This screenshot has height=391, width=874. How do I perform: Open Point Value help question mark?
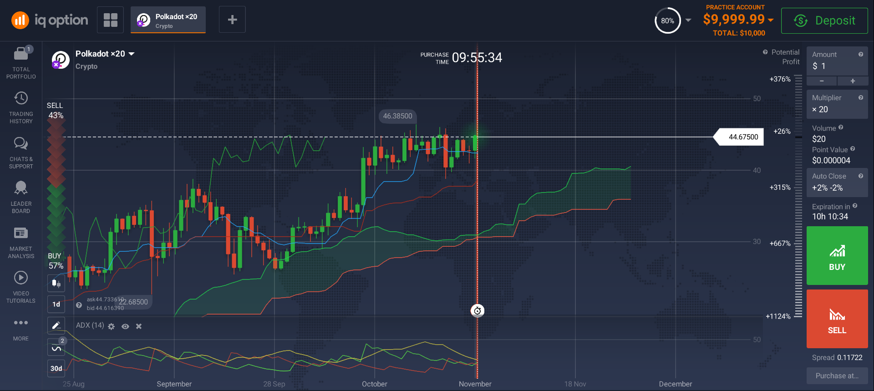853,149
